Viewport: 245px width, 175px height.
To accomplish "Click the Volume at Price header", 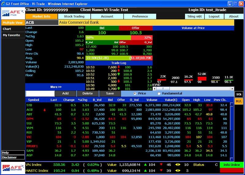I will 193,28.
